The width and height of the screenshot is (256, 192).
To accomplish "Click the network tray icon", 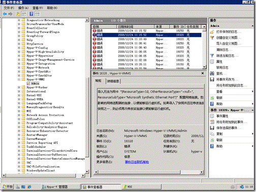I will point(242,187).
